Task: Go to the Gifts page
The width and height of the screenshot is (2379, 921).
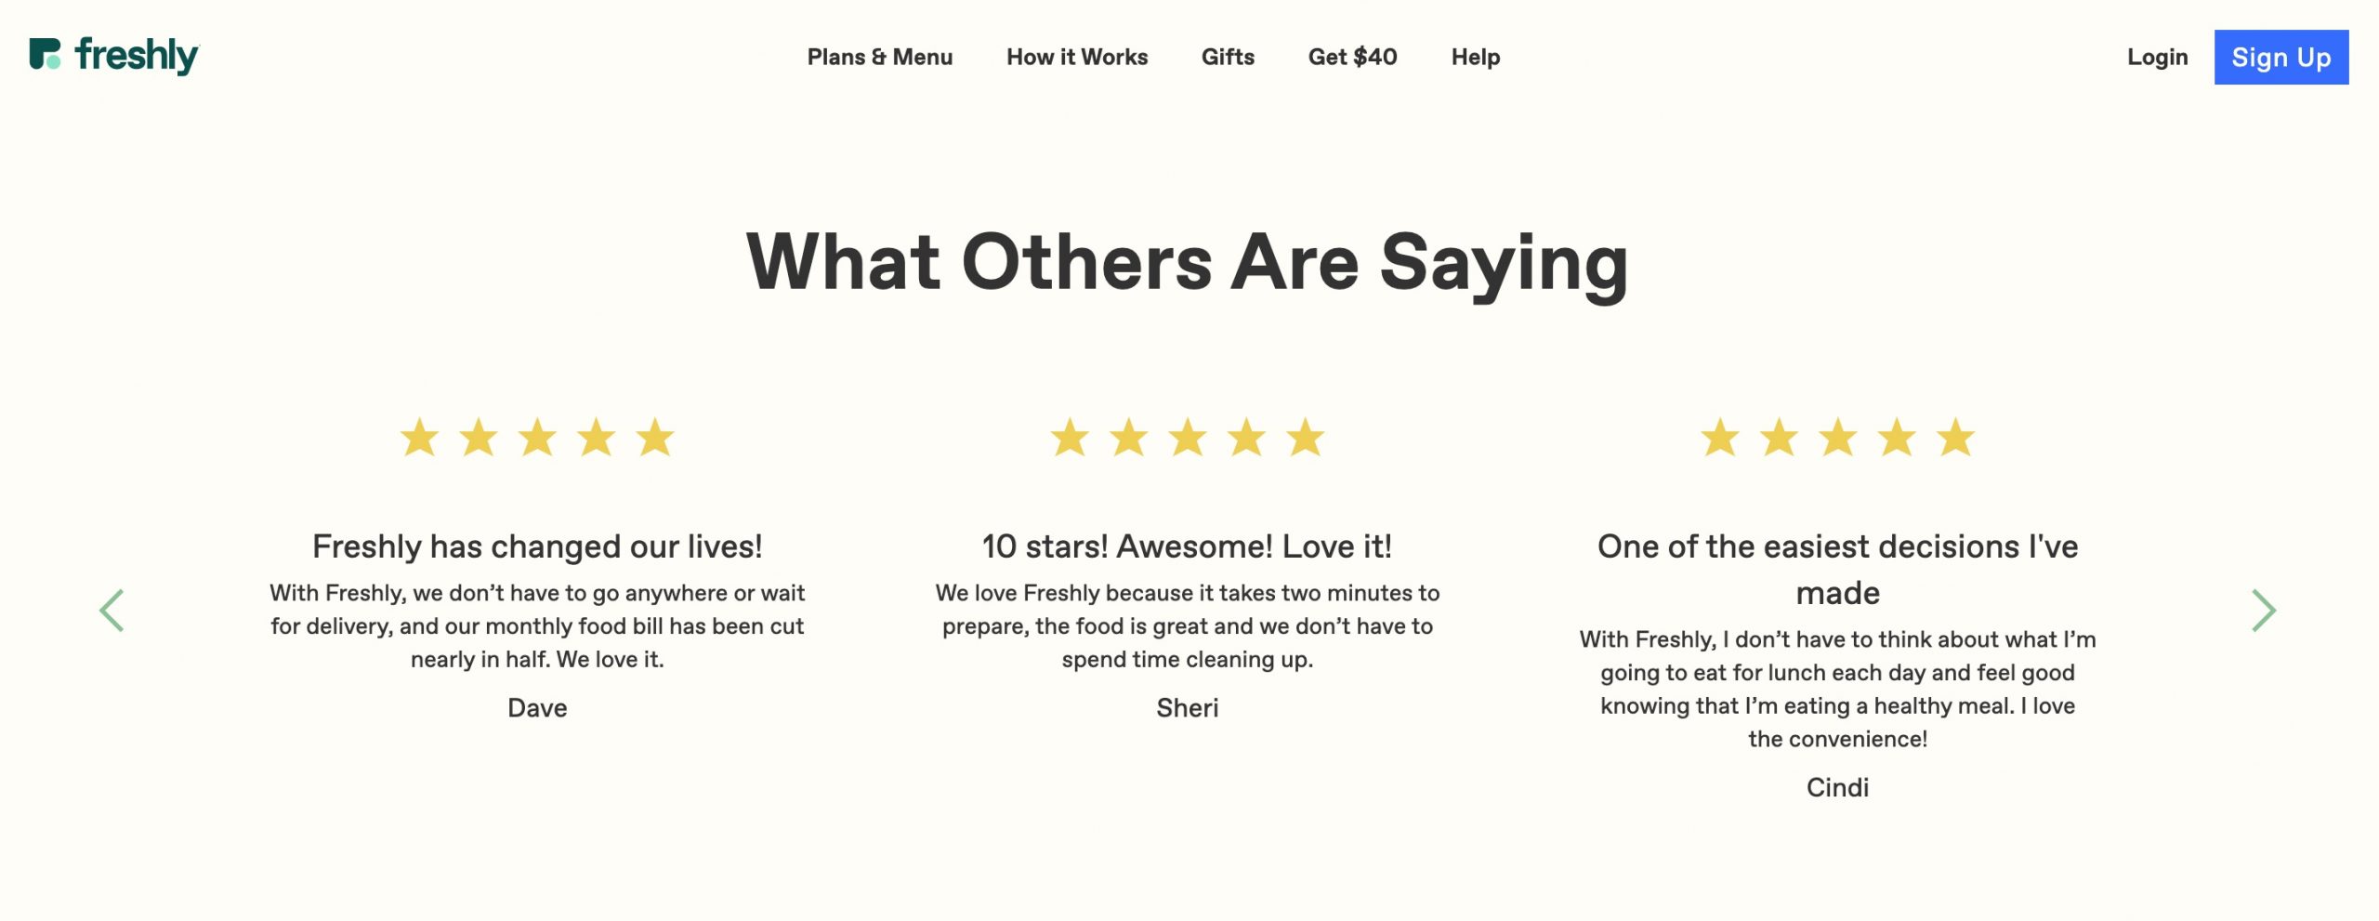Action: pos(1228,57)
